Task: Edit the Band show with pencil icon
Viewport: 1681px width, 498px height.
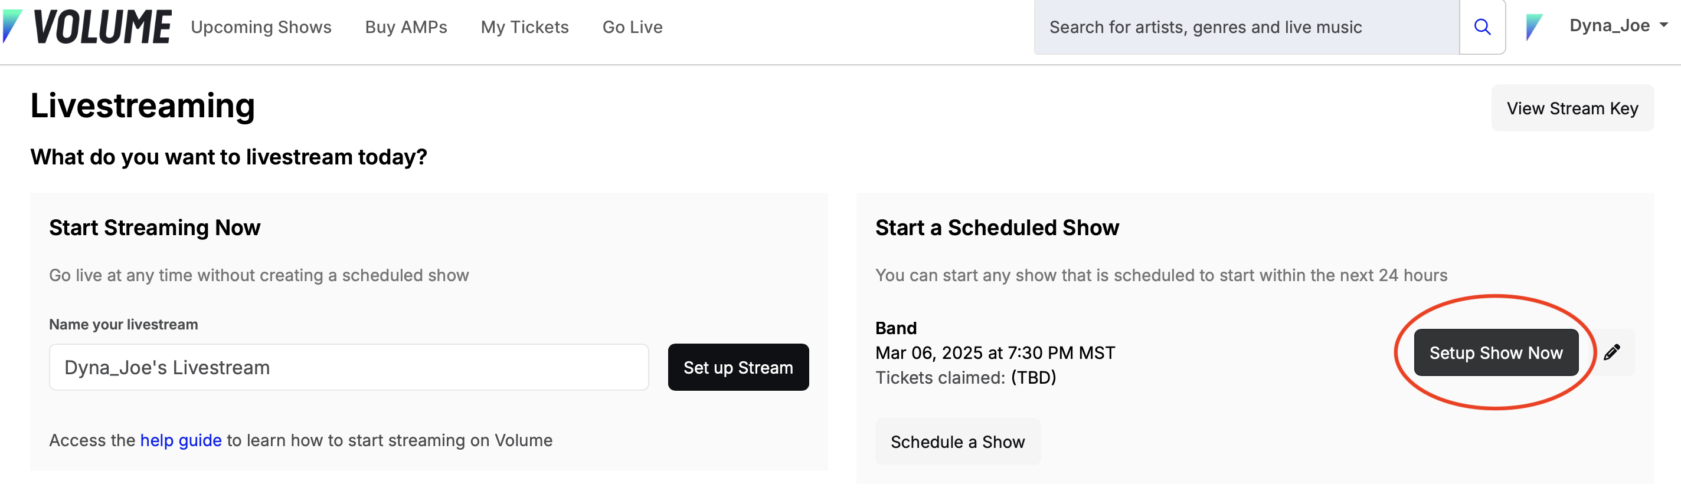Action: [x=1612, y=352]
